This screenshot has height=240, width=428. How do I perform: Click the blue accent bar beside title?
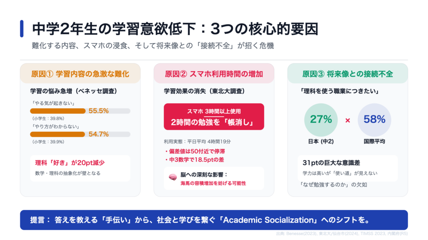point(22,29)
